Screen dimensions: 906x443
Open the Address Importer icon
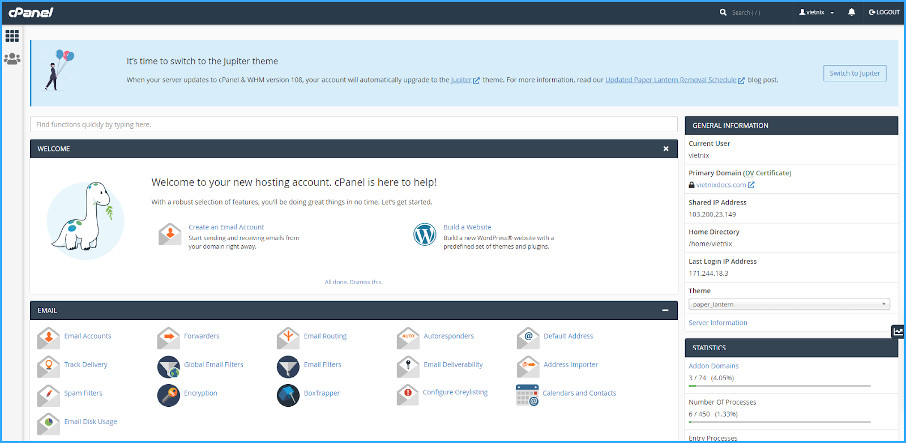(528, 367)
